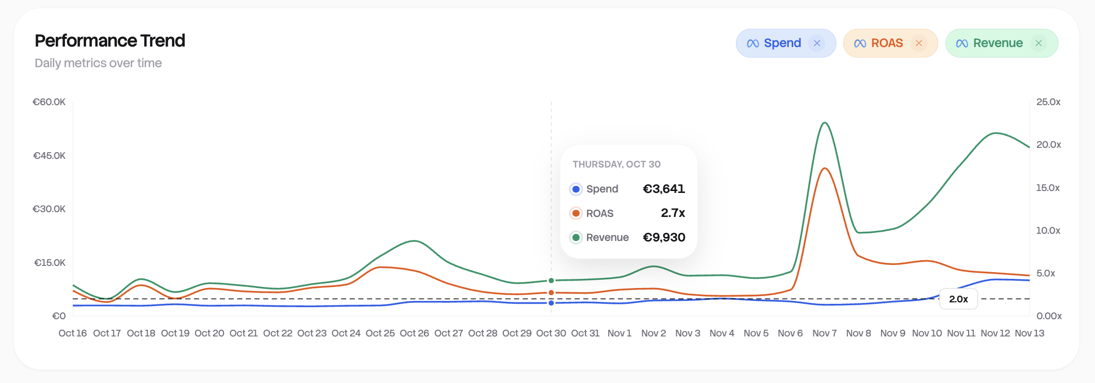Click the Oct 18 axis label
Image resolution: width=1095 pixels, height=383 pixels.
[x=141, y=333]
